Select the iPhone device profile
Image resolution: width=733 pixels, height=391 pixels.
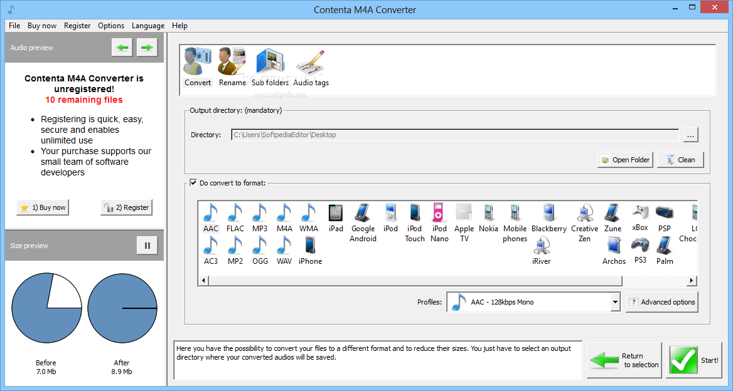tap(311, 251)
